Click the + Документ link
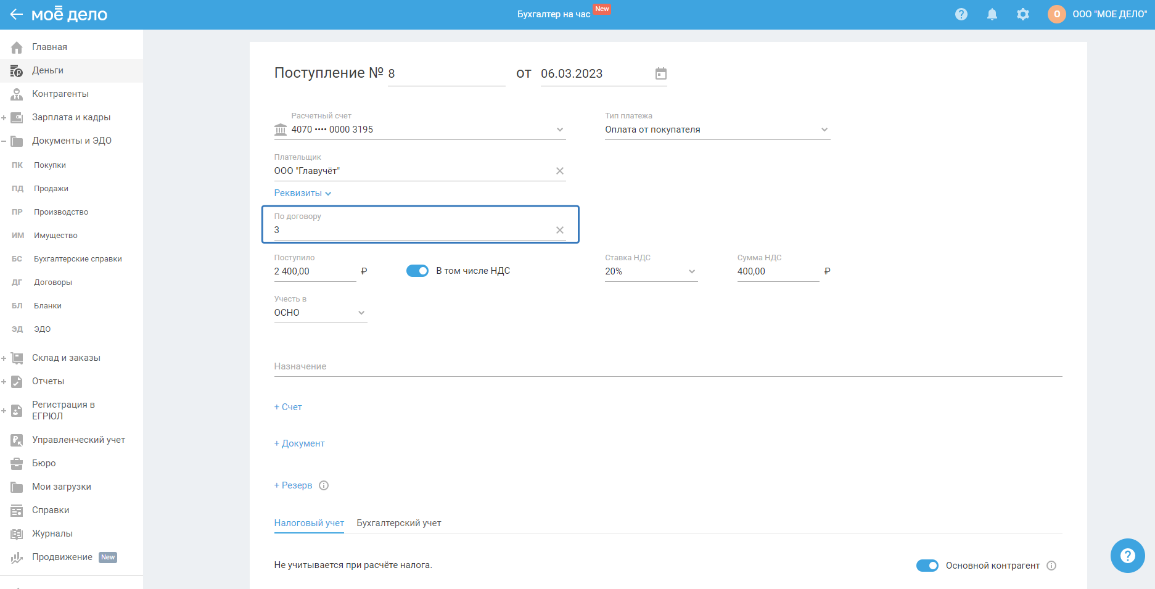Image resolution: width=1155 pixels, height=589 pixels. pos(299,443)
